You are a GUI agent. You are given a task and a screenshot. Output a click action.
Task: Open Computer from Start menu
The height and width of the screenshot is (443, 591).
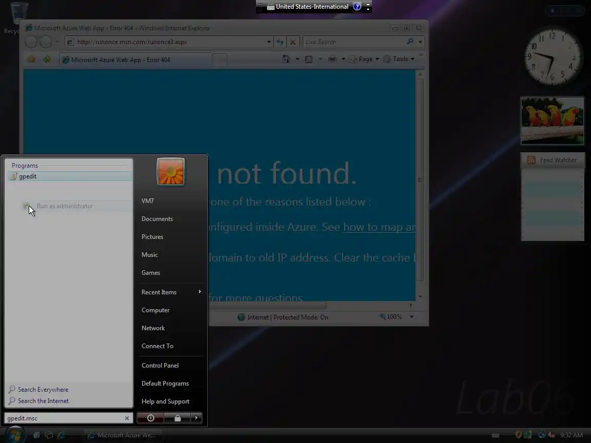pos(155,310)
